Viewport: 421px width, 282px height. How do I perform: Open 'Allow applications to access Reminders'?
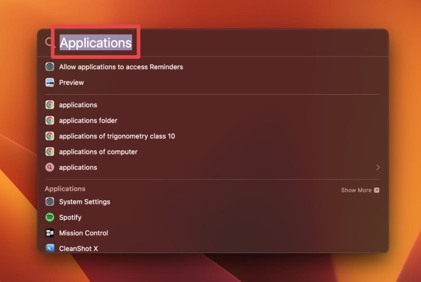pyautogui.click(x=121, y=67)
